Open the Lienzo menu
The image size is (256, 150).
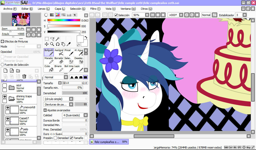pyautogui.click(x=44, y=9)
